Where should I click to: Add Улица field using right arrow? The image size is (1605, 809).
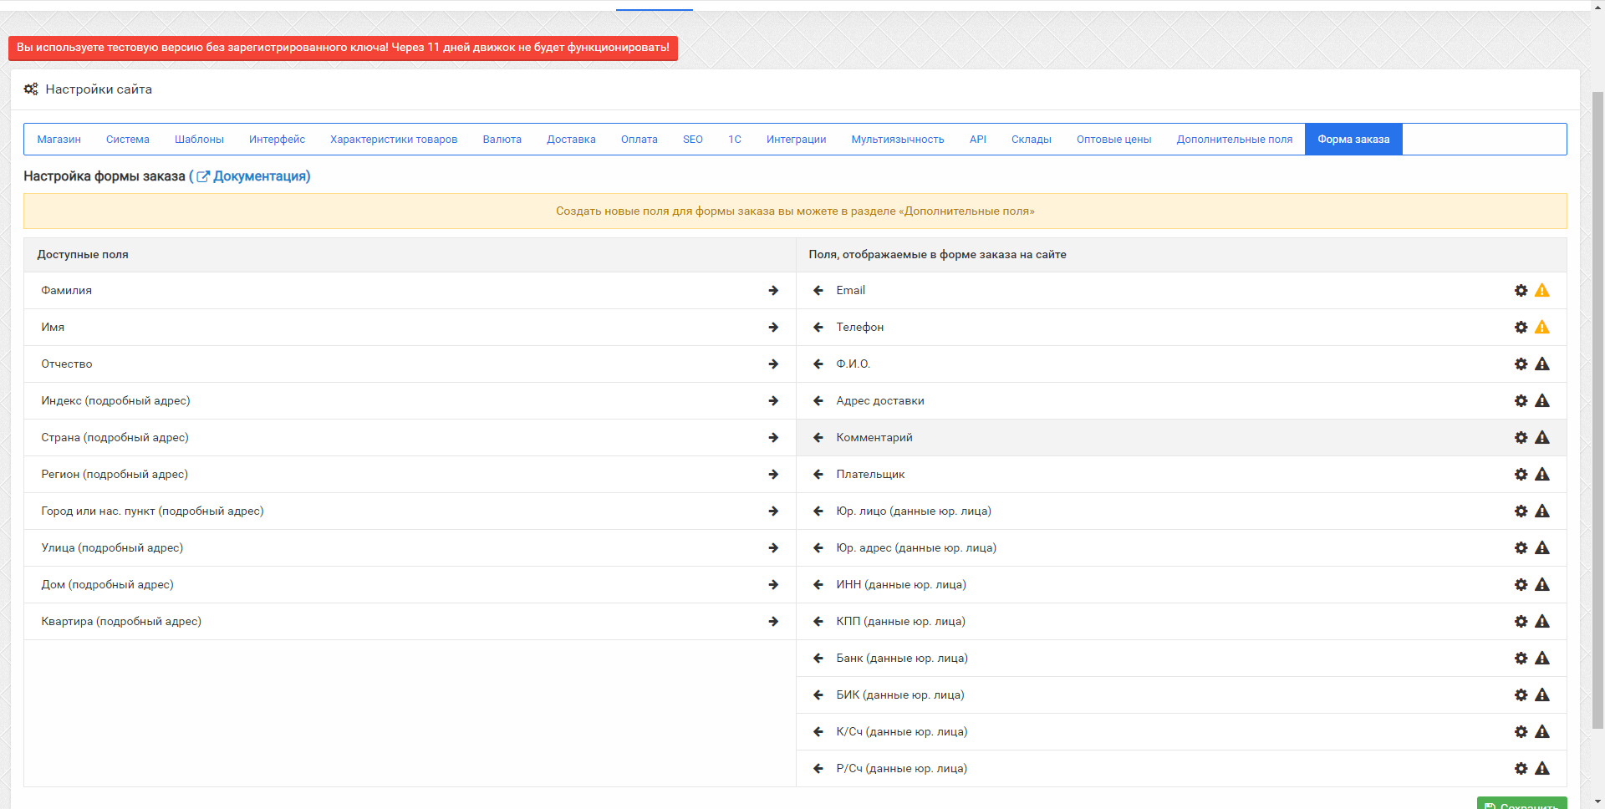(773, 548)
